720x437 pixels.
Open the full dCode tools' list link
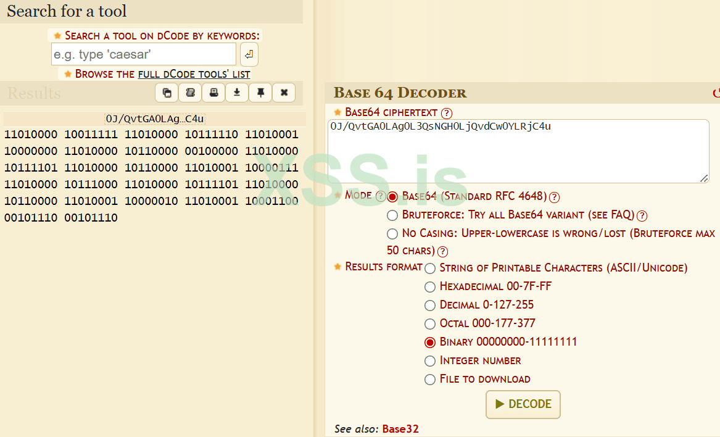pos(194,74)
